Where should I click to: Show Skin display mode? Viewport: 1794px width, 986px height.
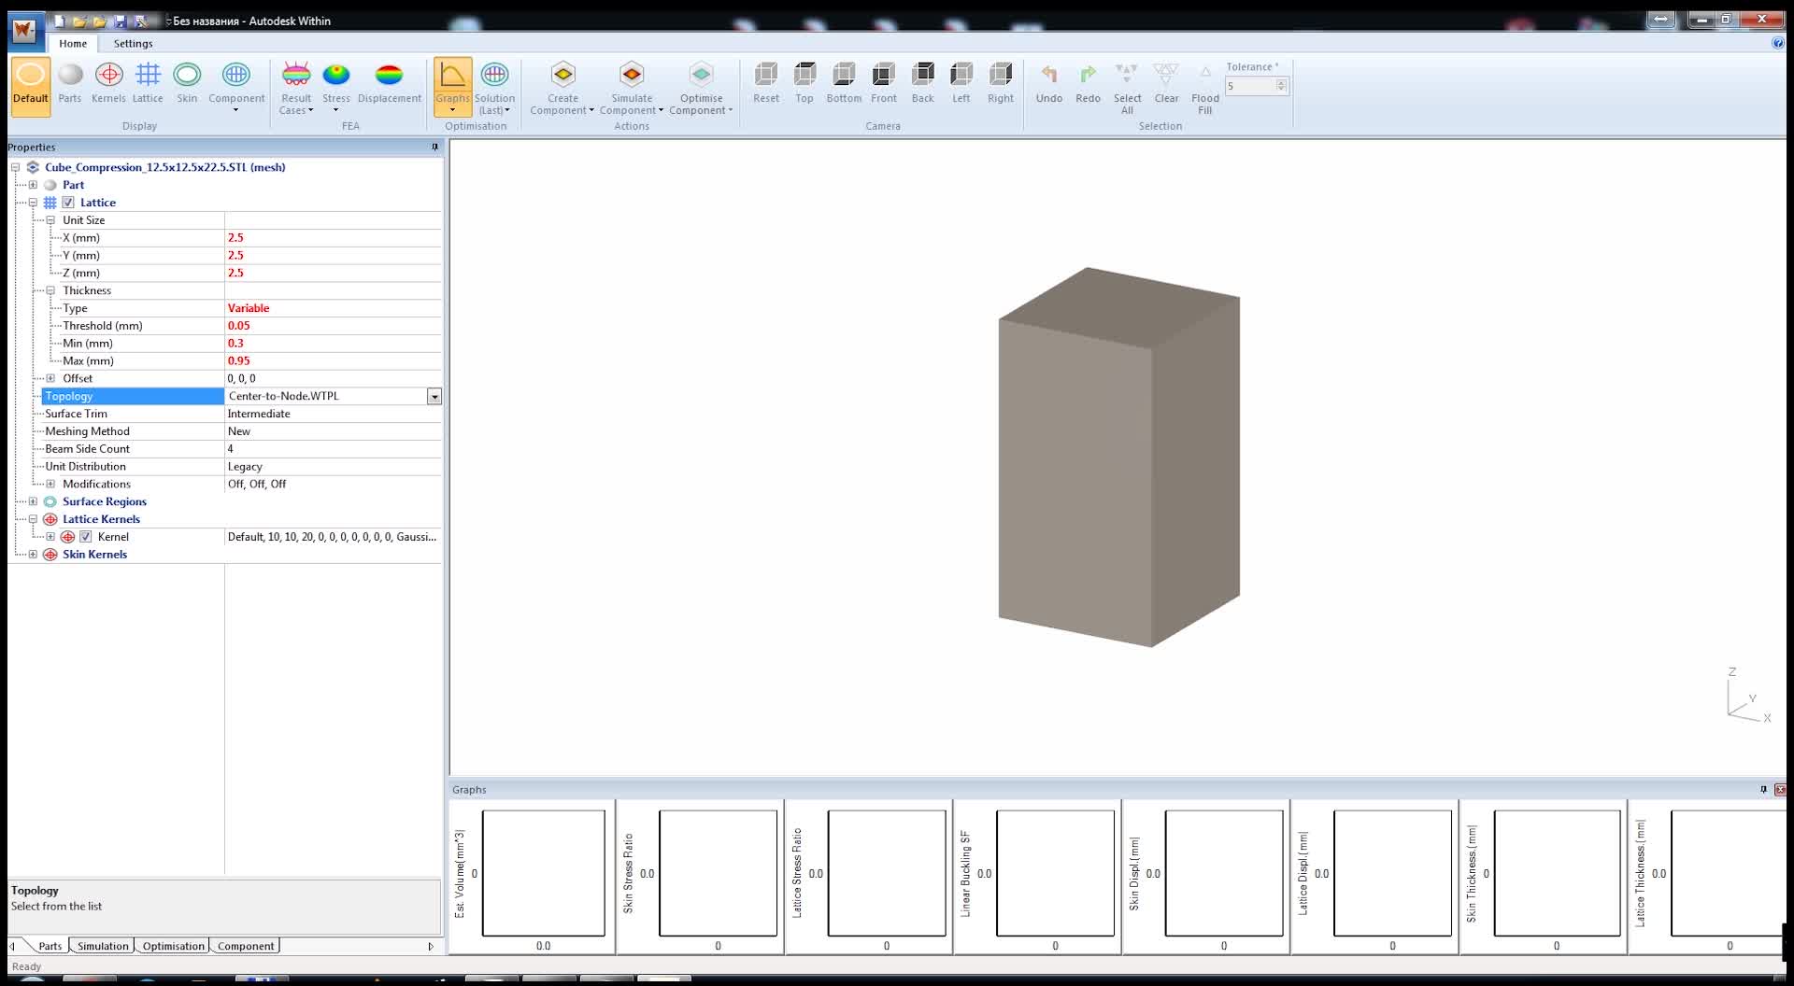(x=187, y=85)
